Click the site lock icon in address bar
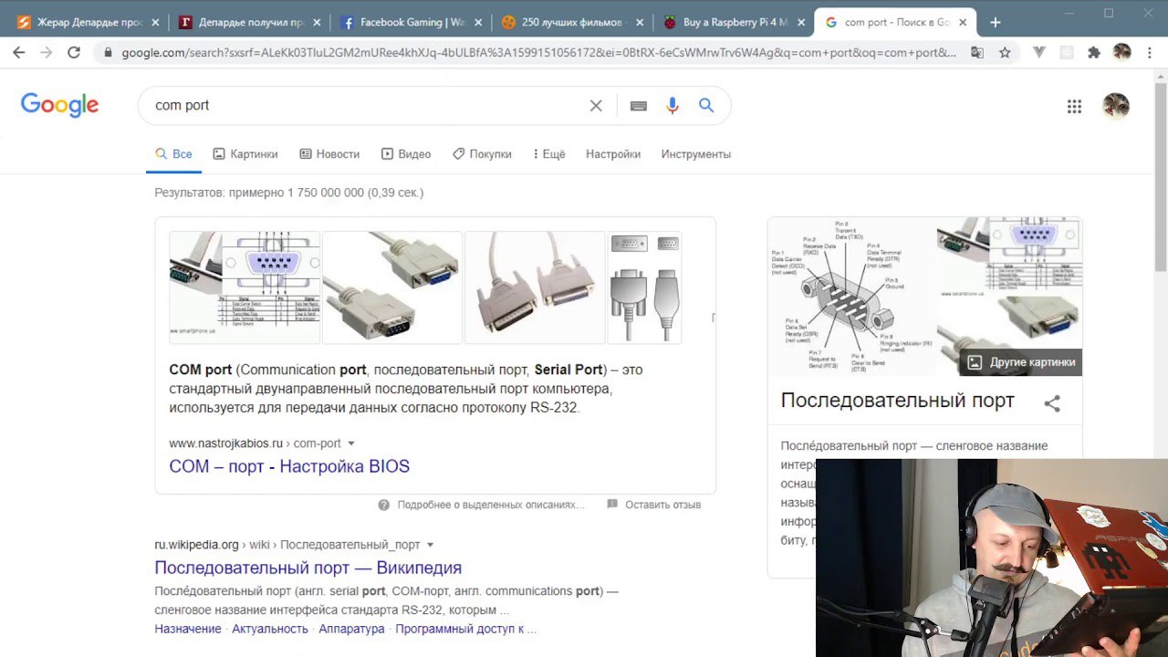 [x=109, y=53]
